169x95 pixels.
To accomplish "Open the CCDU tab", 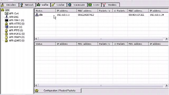I will point(95,5).
